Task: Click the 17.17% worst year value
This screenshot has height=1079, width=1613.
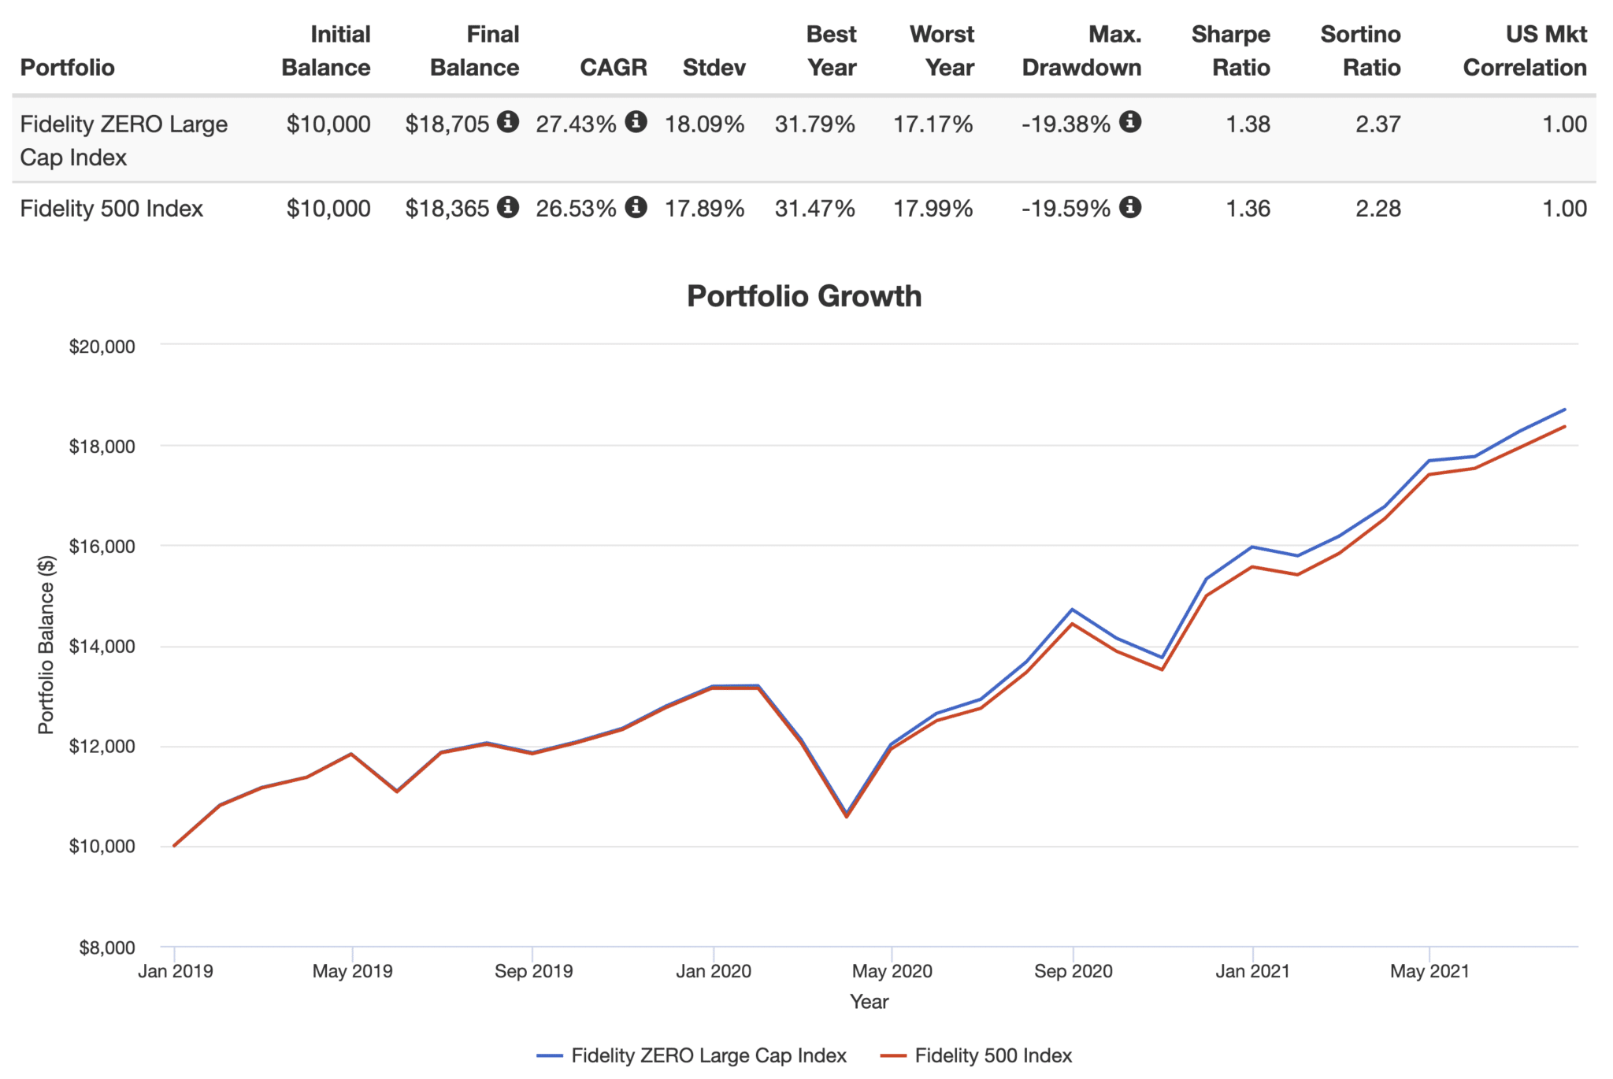Action: coord(933,124)
